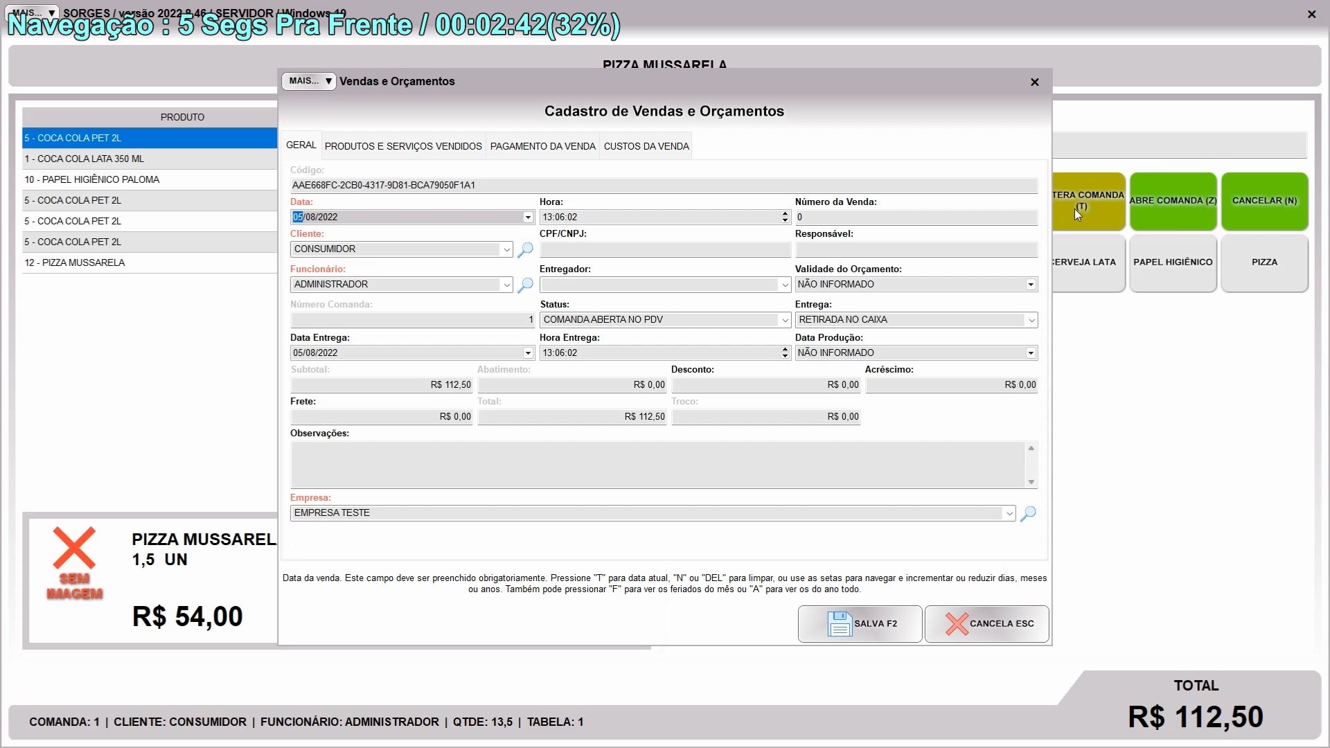
Task: Open Empresa search magnifier icon
Action: pyautogui.click(x=1028, y=513)
